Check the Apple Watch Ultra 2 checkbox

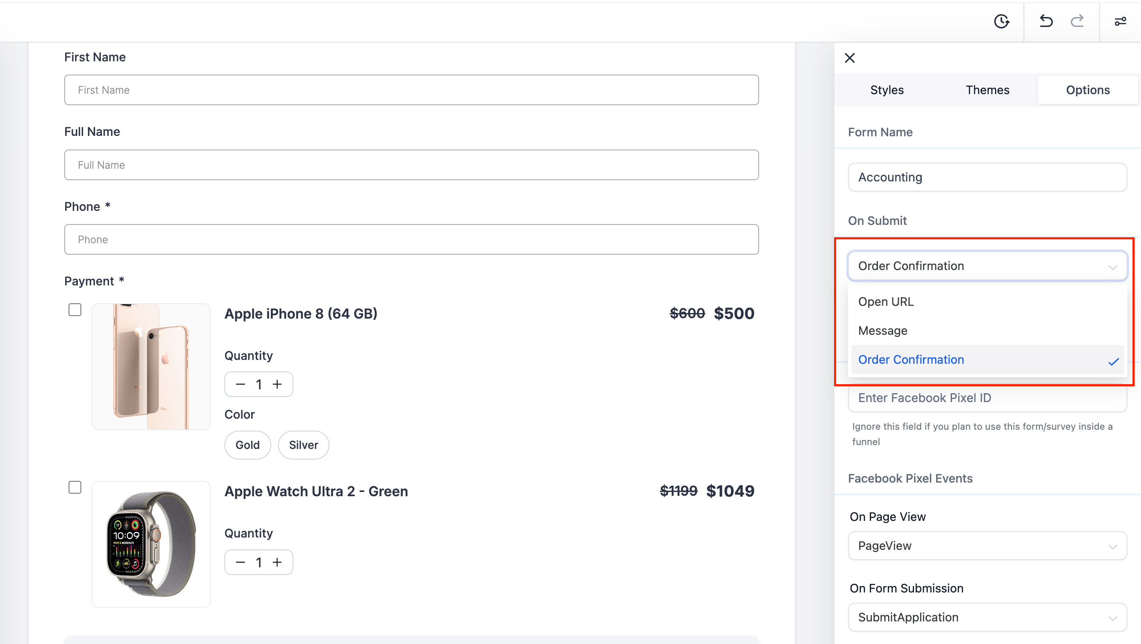(75, 488)
